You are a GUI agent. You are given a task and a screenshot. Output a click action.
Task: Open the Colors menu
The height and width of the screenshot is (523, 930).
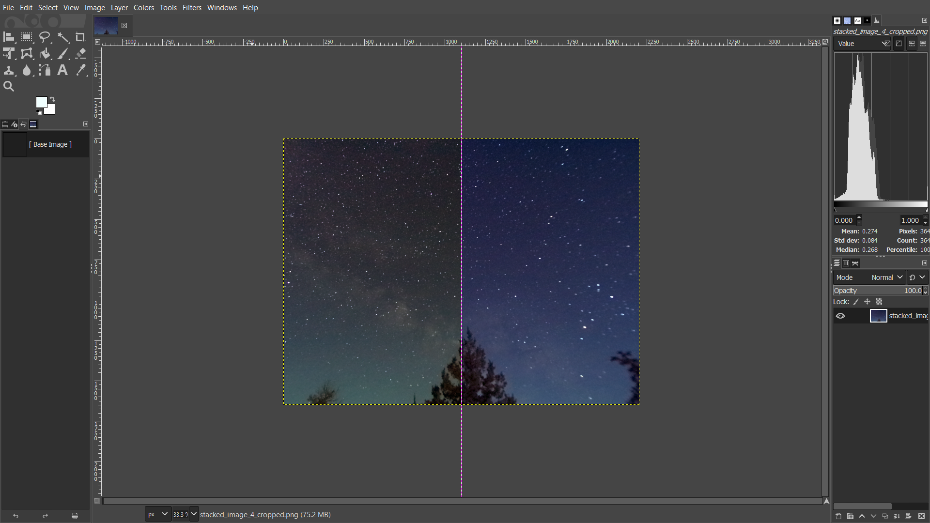click(x=144, y=8)
